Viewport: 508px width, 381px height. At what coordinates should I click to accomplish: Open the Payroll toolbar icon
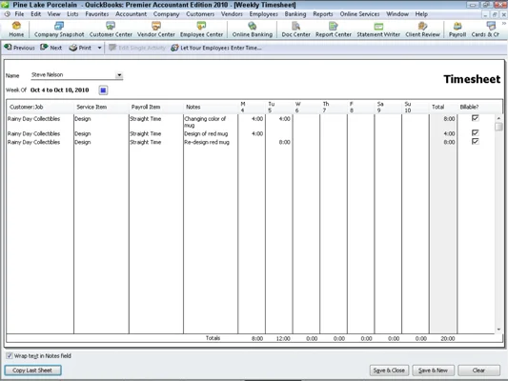(457, 30)
